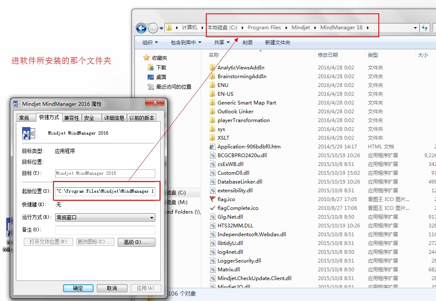Open 下载 in the navigation pane
Image resolution: width=436 pixels, height=301 pixels.
pos(161,67)
